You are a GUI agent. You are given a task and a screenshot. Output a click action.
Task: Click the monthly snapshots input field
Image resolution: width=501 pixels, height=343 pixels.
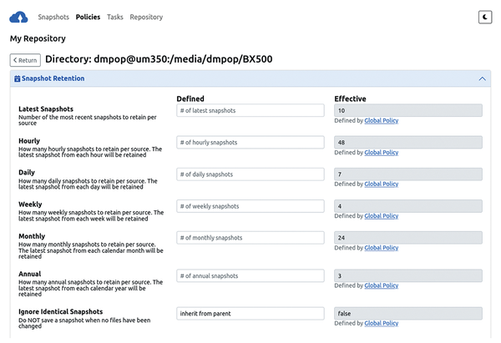pyautogui.click(x=250, y=238)
